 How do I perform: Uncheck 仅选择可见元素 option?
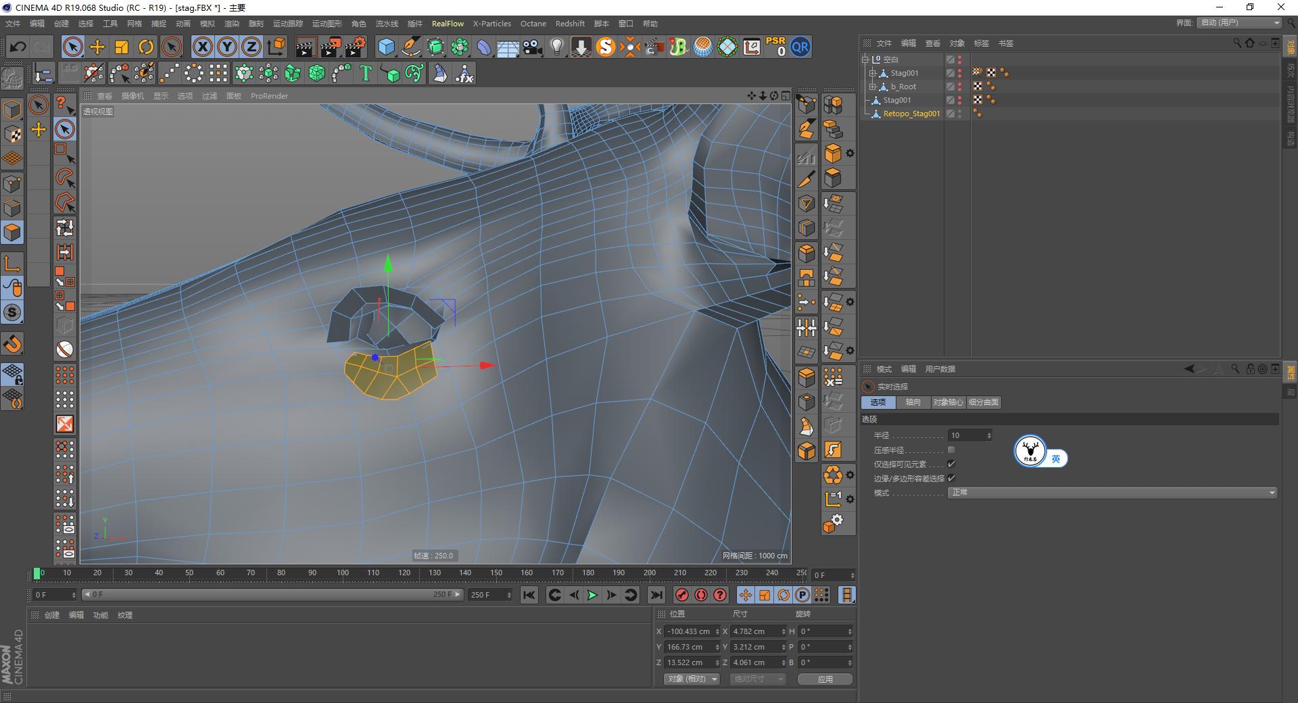(x=951, y=464)
